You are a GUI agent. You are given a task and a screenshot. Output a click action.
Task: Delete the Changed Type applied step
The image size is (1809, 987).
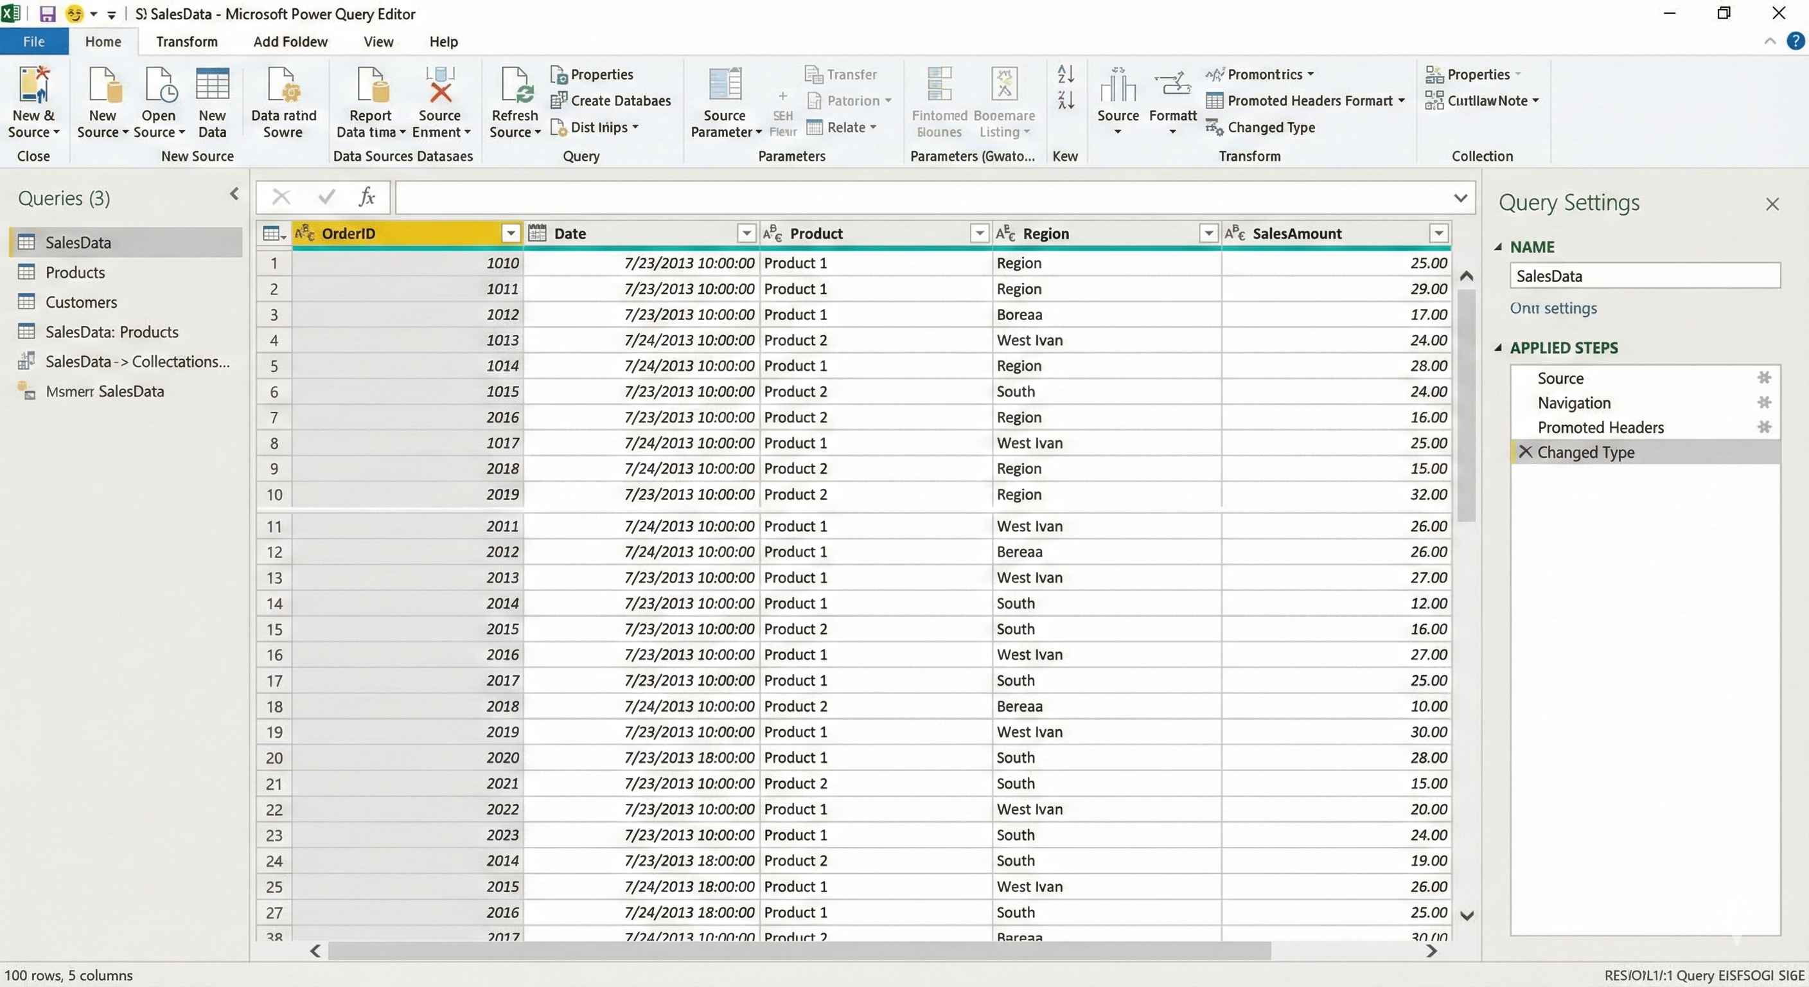(1524, 452)
